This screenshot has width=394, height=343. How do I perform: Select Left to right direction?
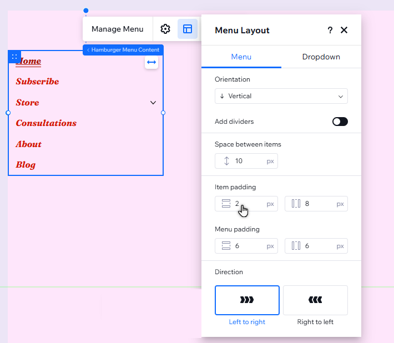point(247,300)
